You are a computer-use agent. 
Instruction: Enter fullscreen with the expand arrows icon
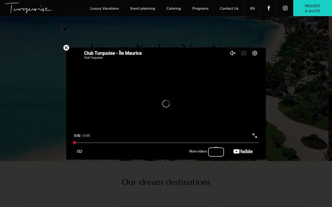(x=255, y=136)
